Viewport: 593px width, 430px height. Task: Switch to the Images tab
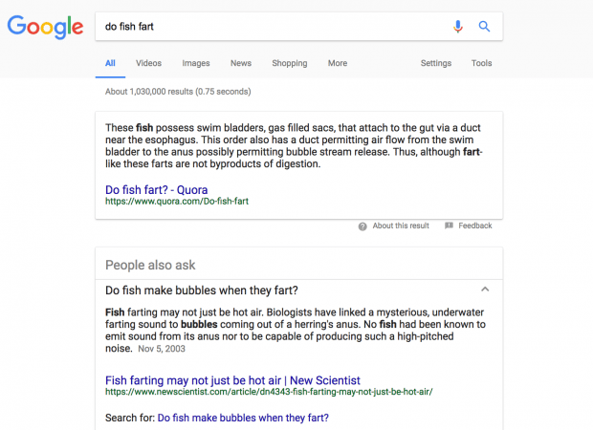tap(195, 63)
